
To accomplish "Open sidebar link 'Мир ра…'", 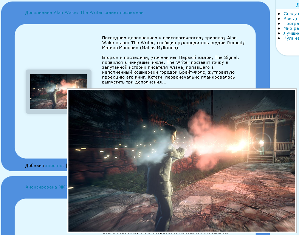I will [291, 28].
